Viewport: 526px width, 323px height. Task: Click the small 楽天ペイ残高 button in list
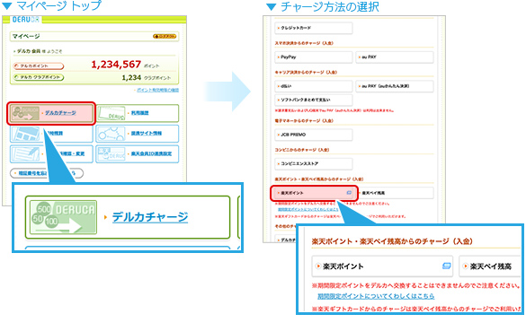click(x=397, y=193)
